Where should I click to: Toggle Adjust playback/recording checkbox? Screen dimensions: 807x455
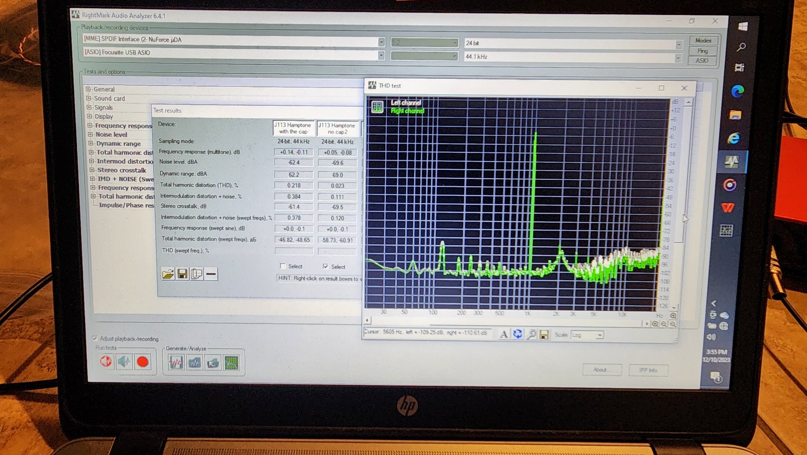[95, 338]
